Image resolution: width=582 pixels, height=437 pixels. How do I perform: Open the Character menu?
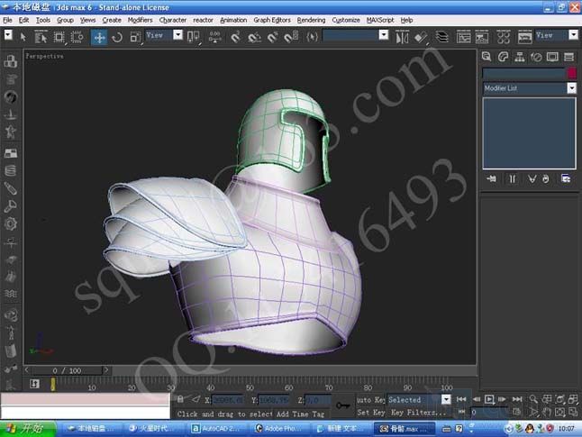(173, 20)
